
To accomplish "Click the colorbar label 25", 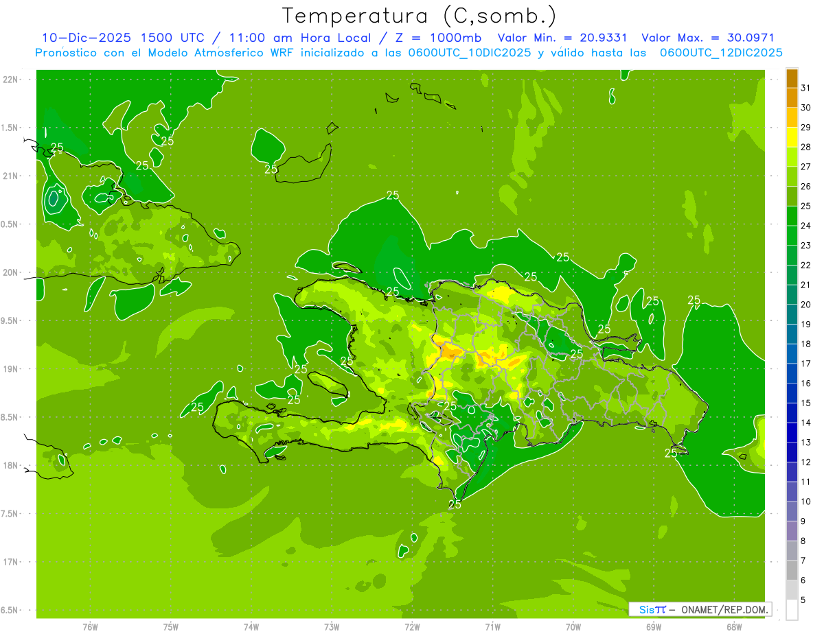I will (x=806, y=206).
